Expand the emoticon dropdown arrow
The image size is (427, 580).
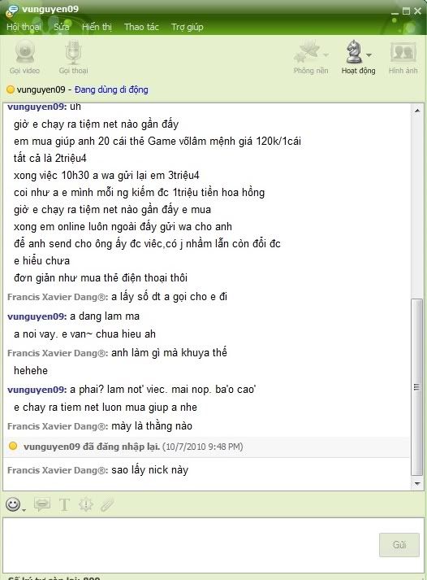(x=24, y=510)
